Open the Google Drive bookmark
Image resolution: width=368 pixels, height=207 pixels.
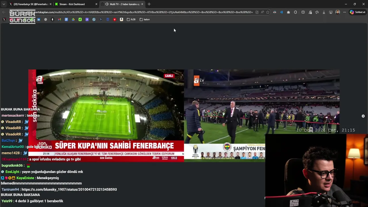pos(73,20)
